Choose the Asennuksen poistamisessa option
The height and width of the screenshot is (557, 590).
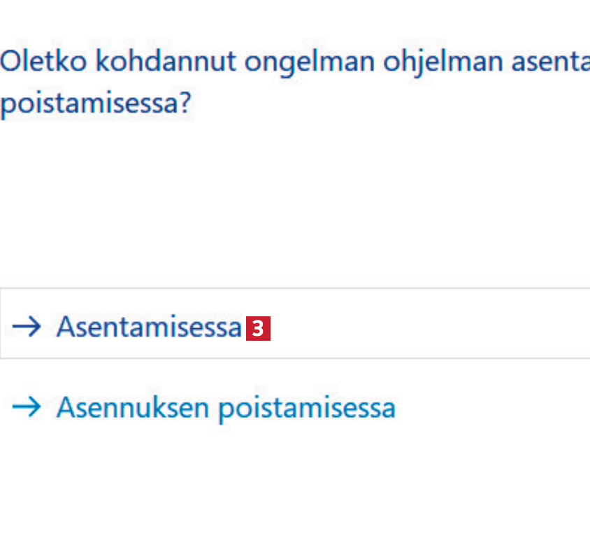226,407
